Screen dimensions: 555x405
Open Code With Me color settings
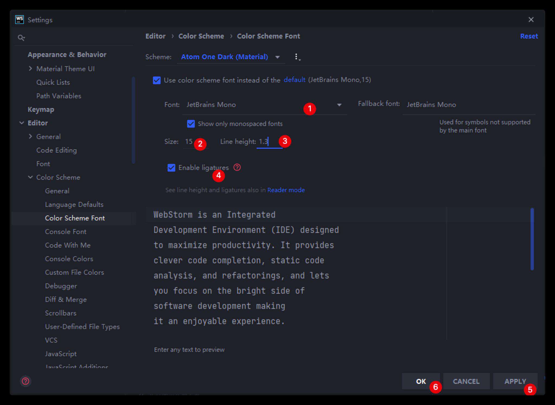68,245
